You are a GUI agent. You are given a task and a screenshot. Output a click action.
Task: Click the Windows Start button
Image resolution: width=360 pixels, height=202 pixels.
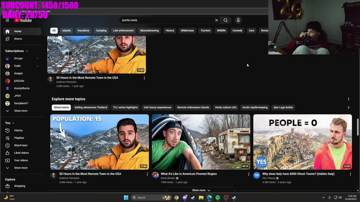coord(126,198)
